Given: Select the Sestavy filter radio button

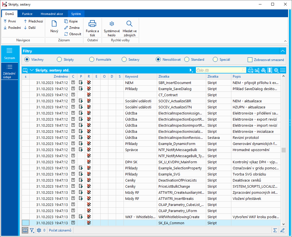Looking at the screenshot, I should (x=124, y=59).
